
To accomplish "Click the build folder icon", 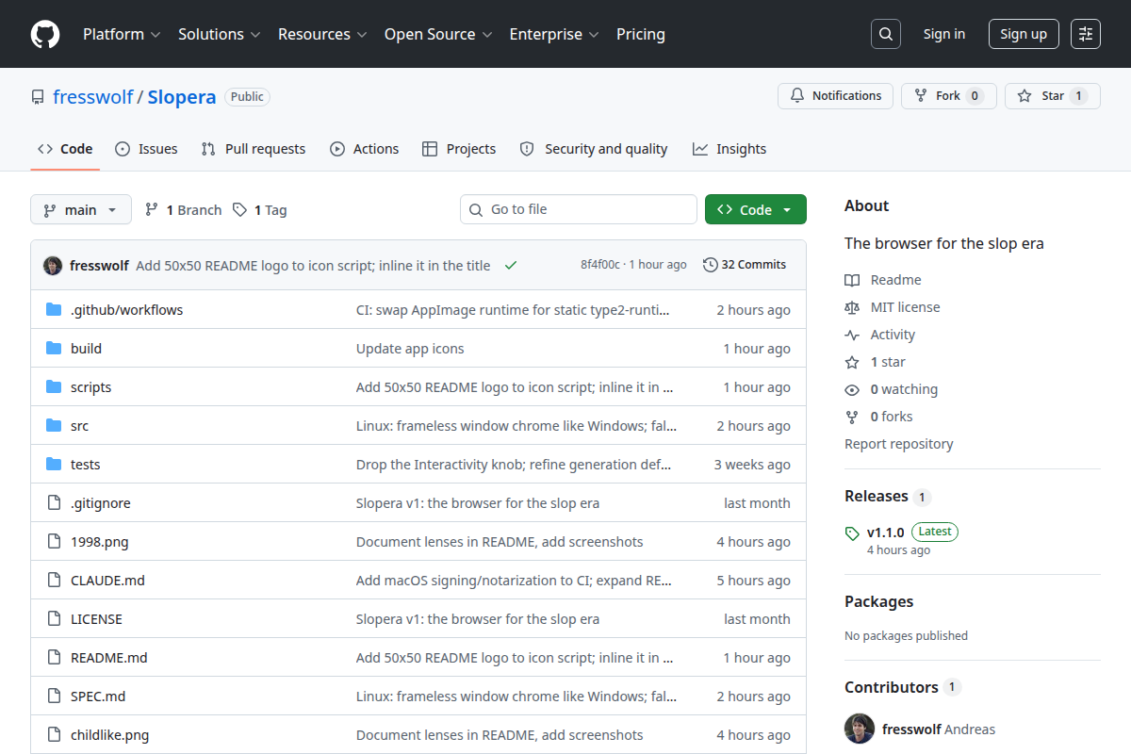I will 54,348.
